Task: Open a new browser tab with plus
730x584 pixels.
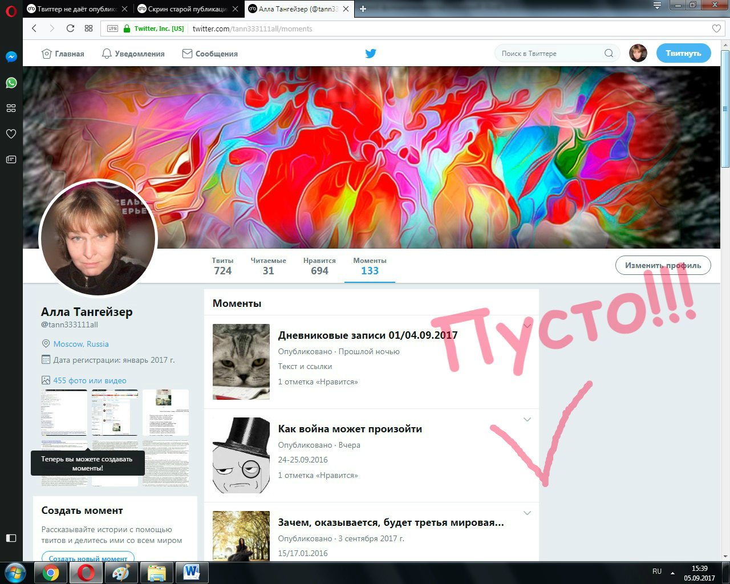Action: point(363,9)
